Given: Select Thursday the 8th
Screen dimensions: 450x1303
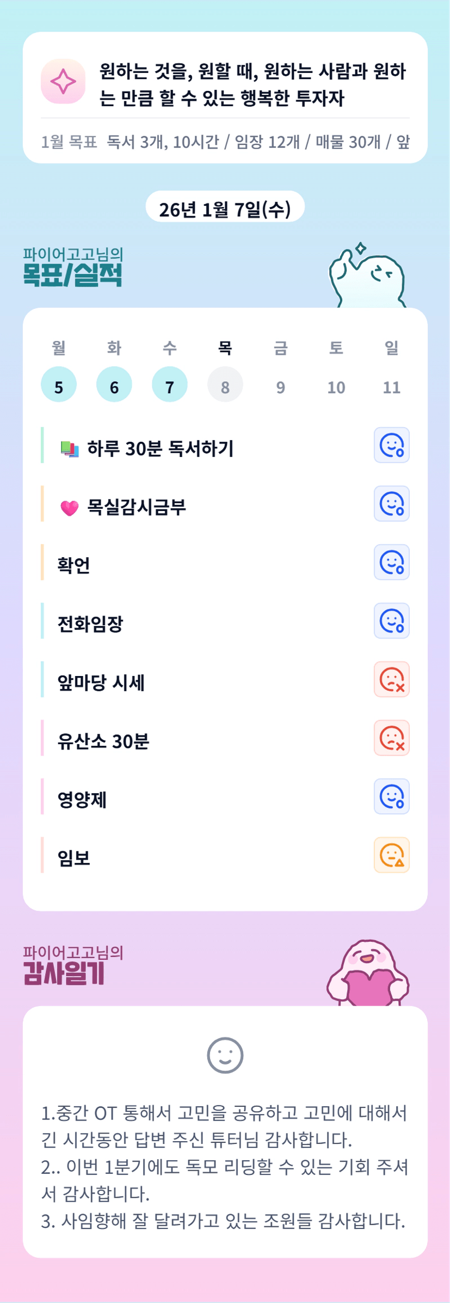Looking at the screenshot, I should [225, 385].
